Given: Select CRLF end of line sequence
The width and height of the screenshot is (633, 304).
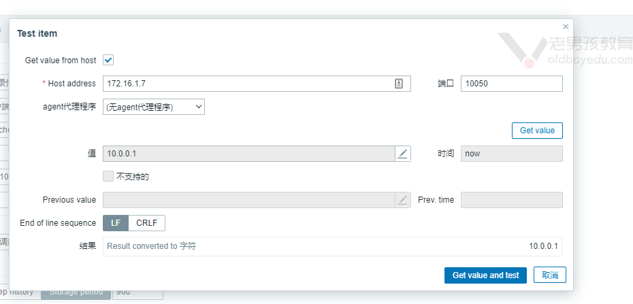Looking at the screenshot, I should 146,223.
